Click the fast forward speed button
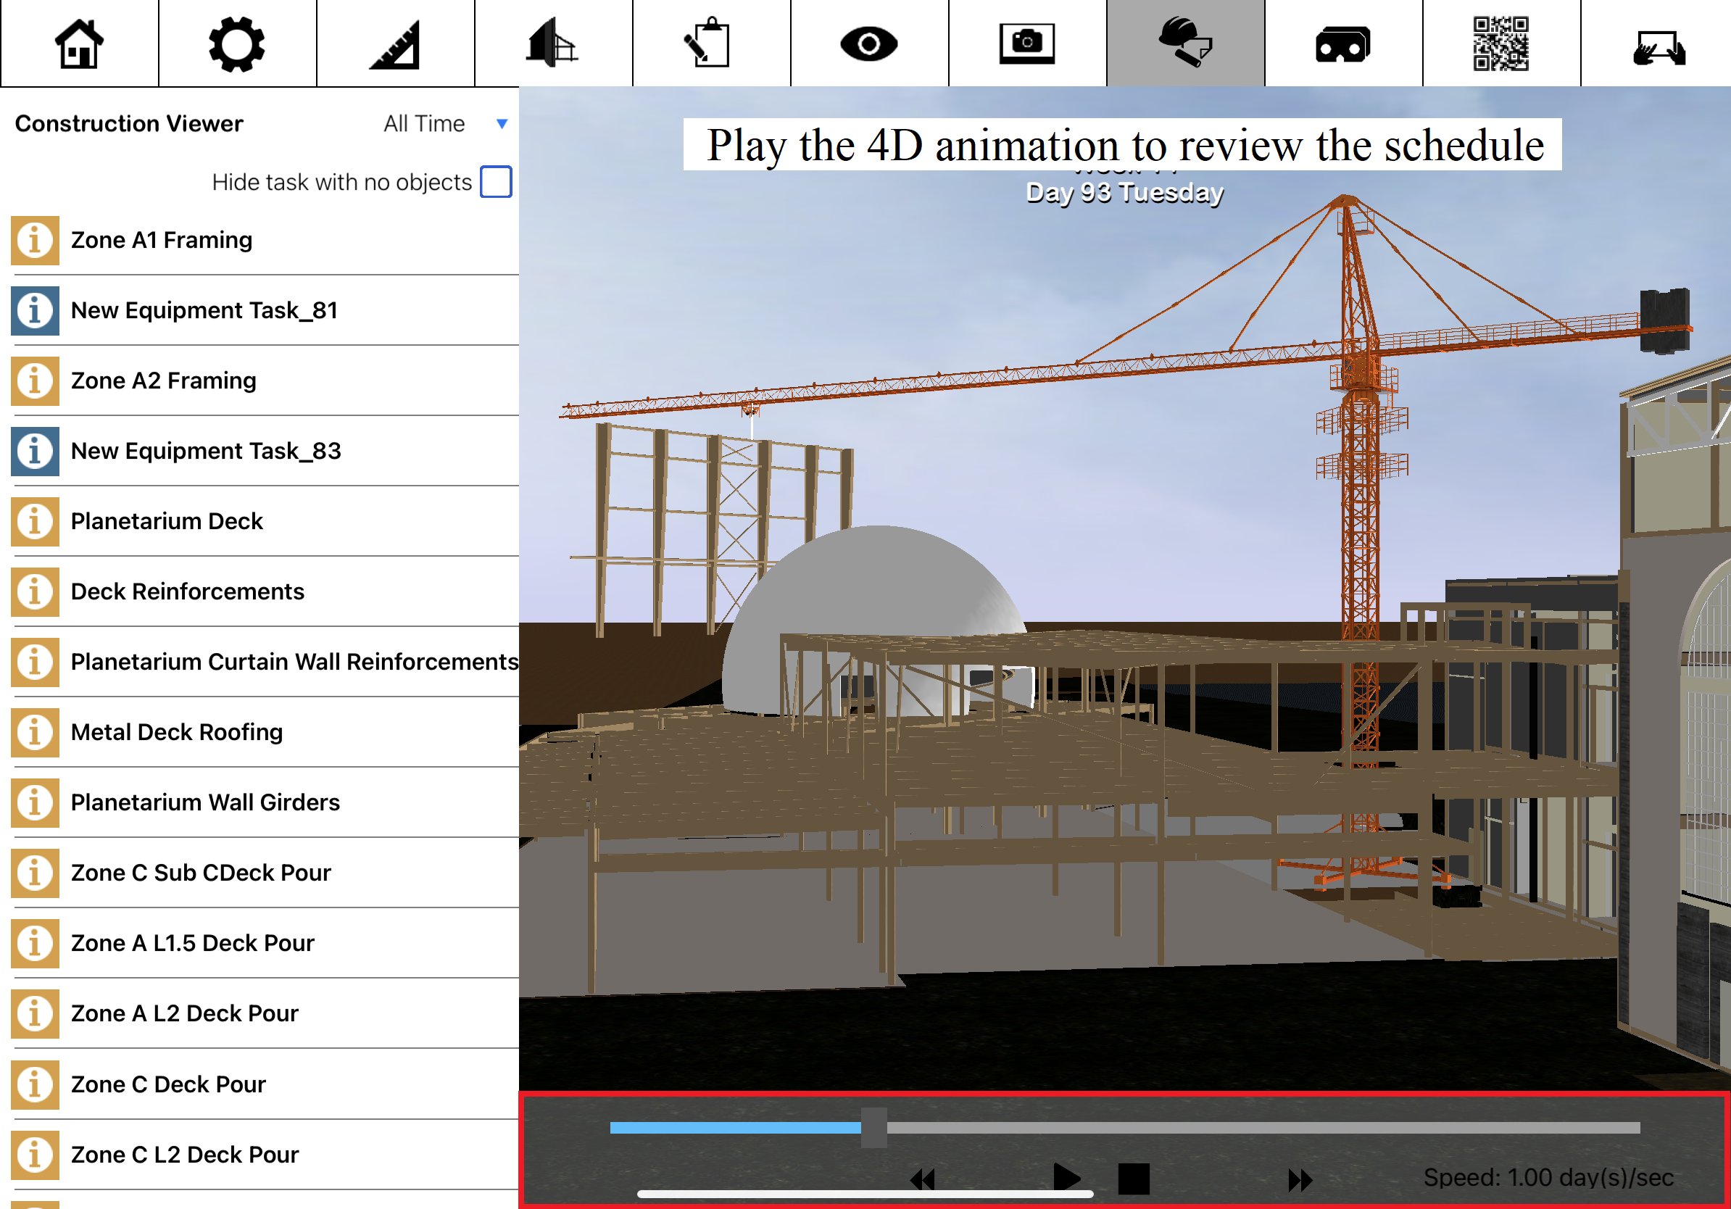 pos(1300,1179)
